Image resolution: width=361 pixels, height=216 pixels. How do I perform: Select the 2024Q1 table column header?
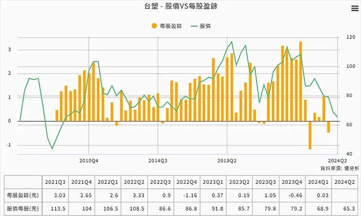pyautogui.click(x=318, y=182)
